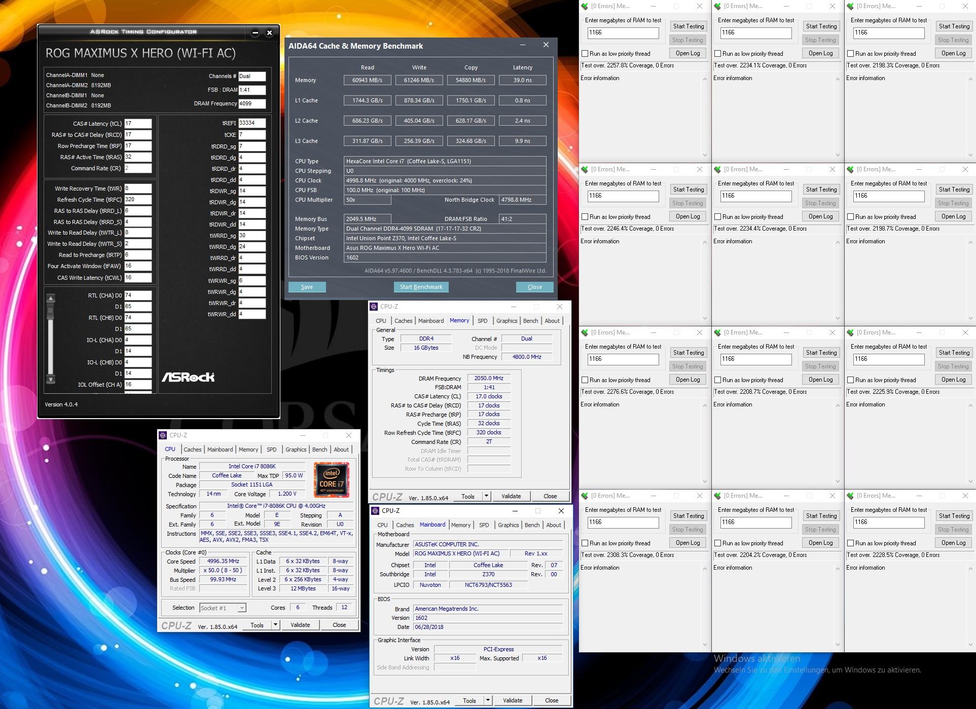Click Start Benchmark in the AIDA64 window
This screenshot has height=709, width=976.
click(x=421, y=287)
